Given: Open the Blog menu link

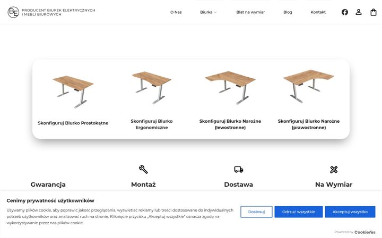Looking at the screenshot, I should (288, 12).
